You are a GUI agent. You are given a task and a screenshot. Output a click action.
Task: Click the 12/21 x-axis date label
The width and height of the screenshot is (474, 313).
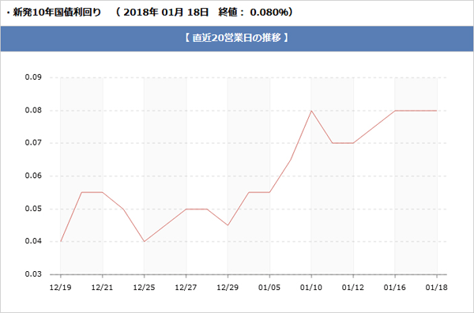click(102, 287)
